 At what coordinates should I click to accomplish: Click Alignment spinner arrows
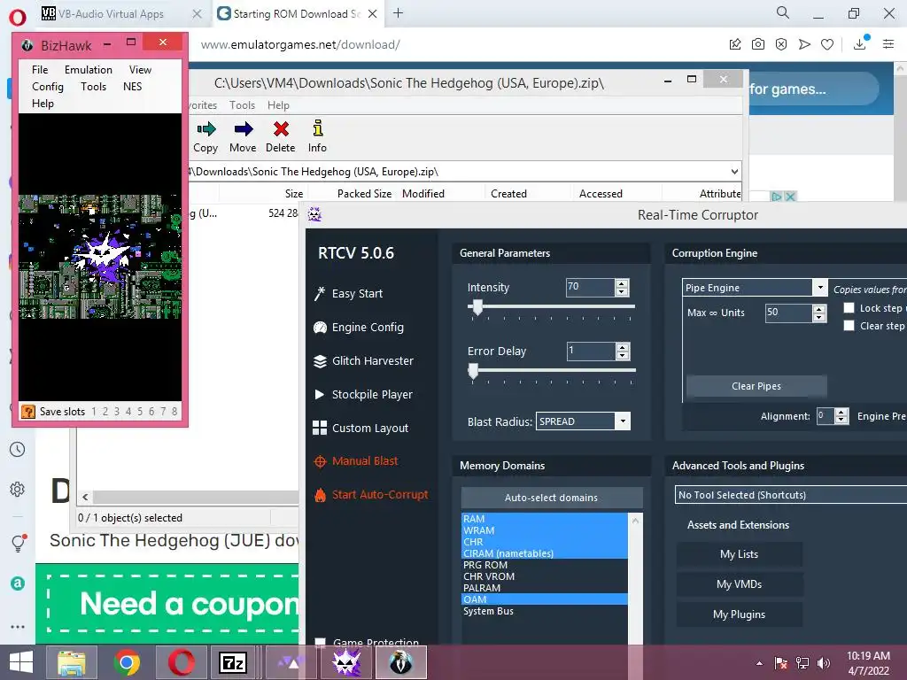pos(841,416)
